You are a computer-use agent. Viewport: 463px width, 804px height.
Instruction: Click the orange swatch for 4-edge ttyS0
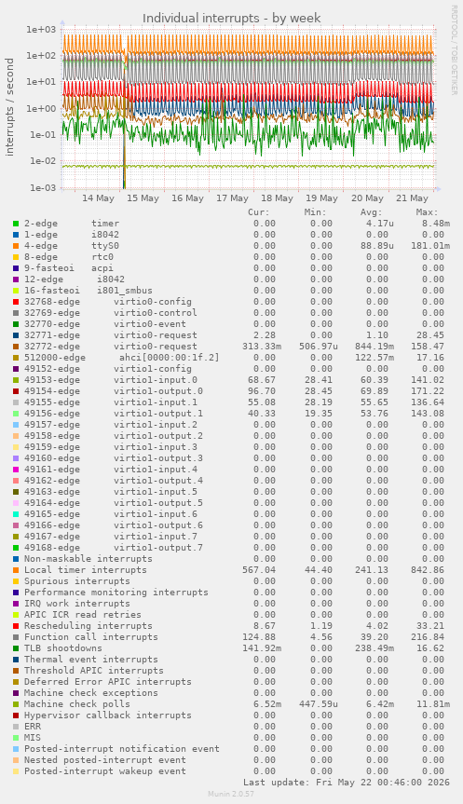(x=16, y=246)
